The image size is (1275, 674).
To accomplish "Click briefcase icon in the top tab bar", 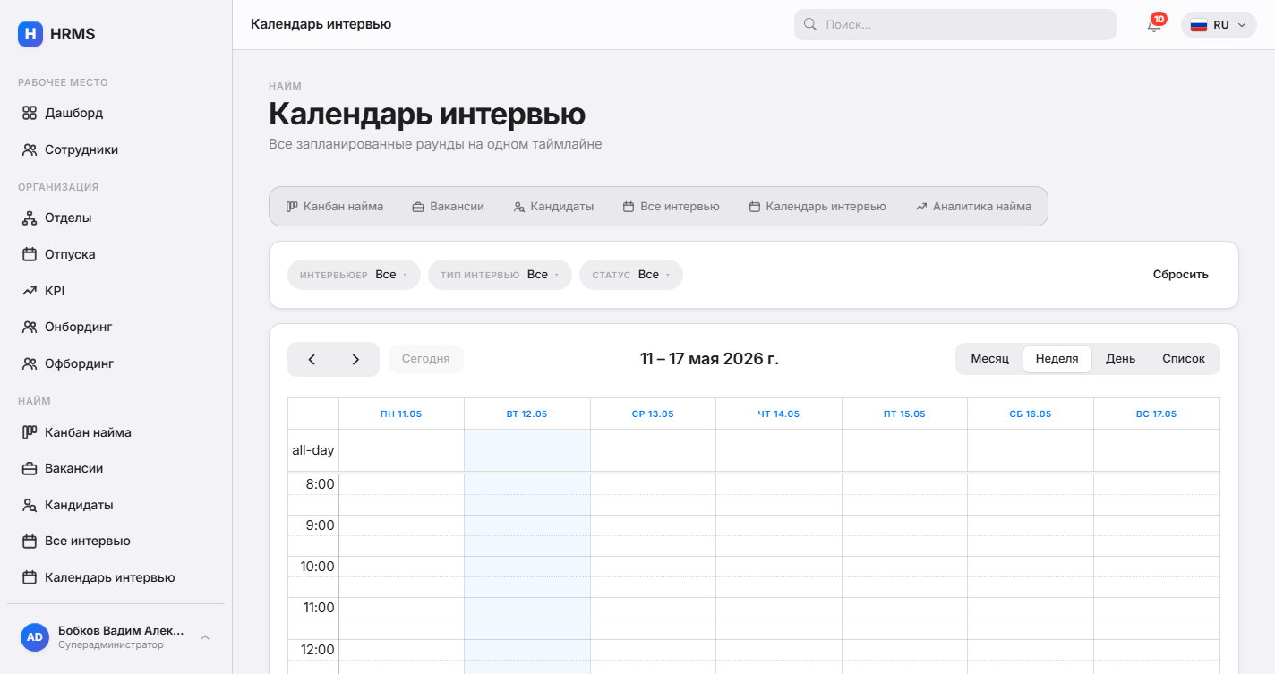I will coord(418,207).
